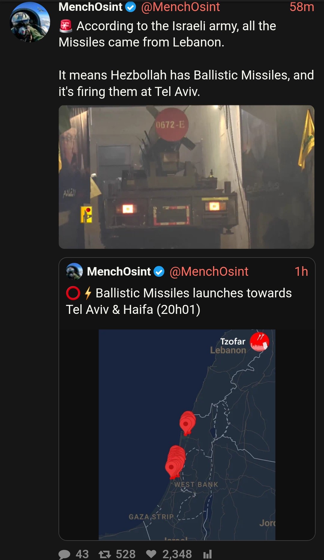Tap the MenchOsint display name at top

[x=91, y=7]
